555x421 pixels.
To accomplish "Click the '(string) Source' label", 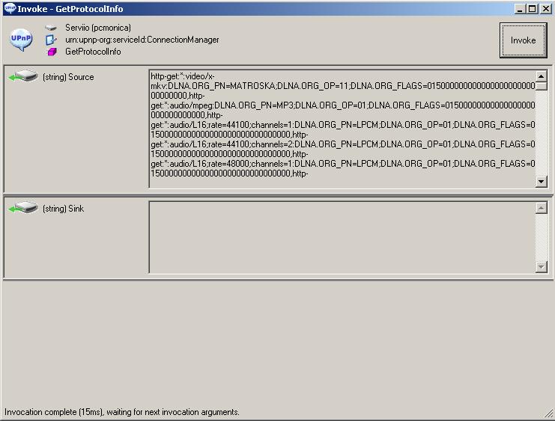I will [68, 77].
